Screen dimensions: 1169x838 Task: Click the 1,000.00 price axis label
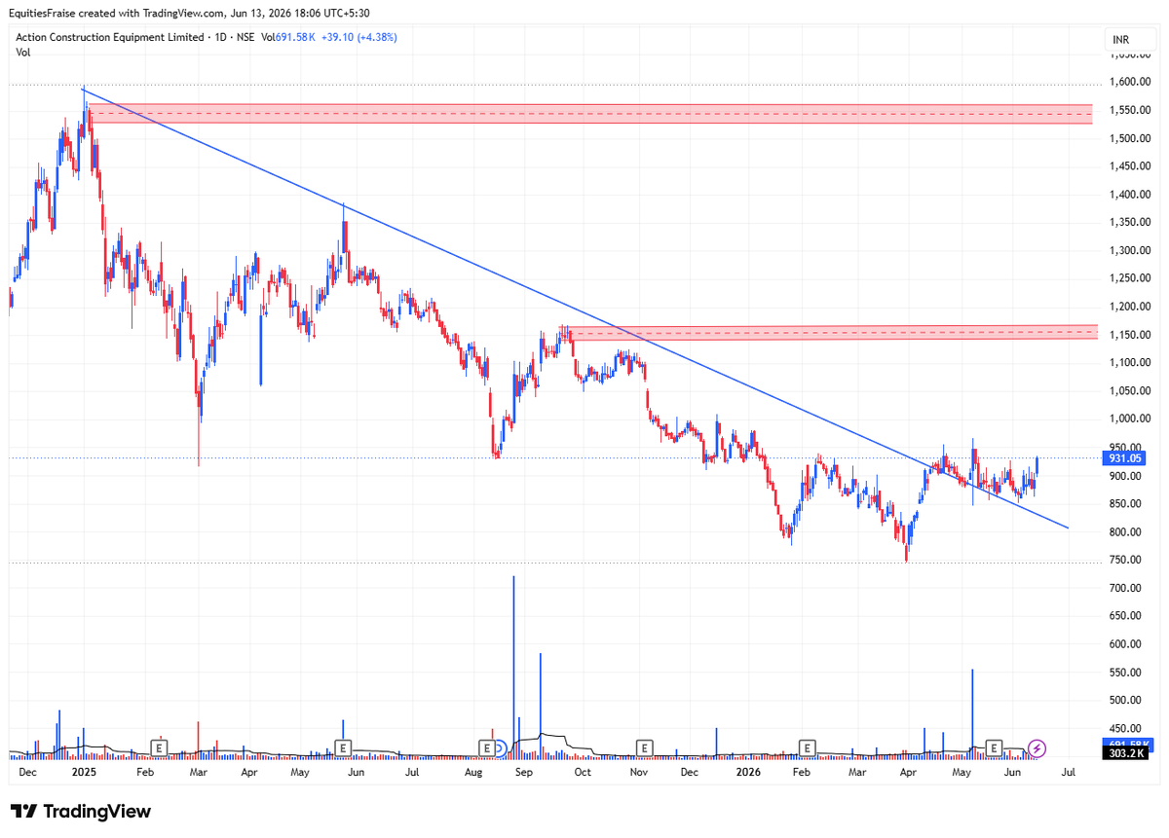click(x=1130, y=419)
